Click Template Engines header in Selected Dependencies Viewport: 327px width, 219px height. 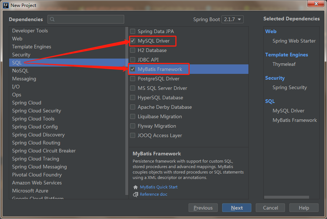point(286,55)
